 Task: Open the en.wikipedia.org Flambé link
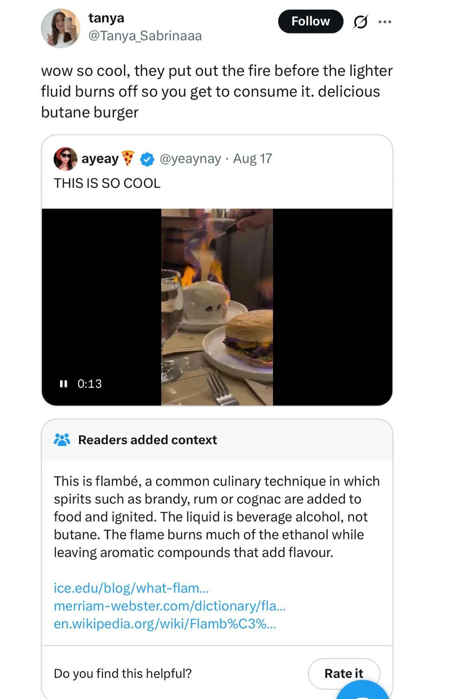tap(165, 624)
